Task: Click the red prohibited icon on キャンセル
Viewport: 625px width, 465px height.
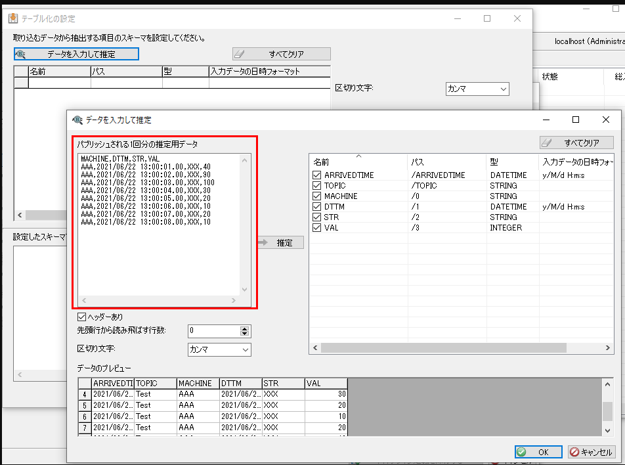Action: [574, 452]
